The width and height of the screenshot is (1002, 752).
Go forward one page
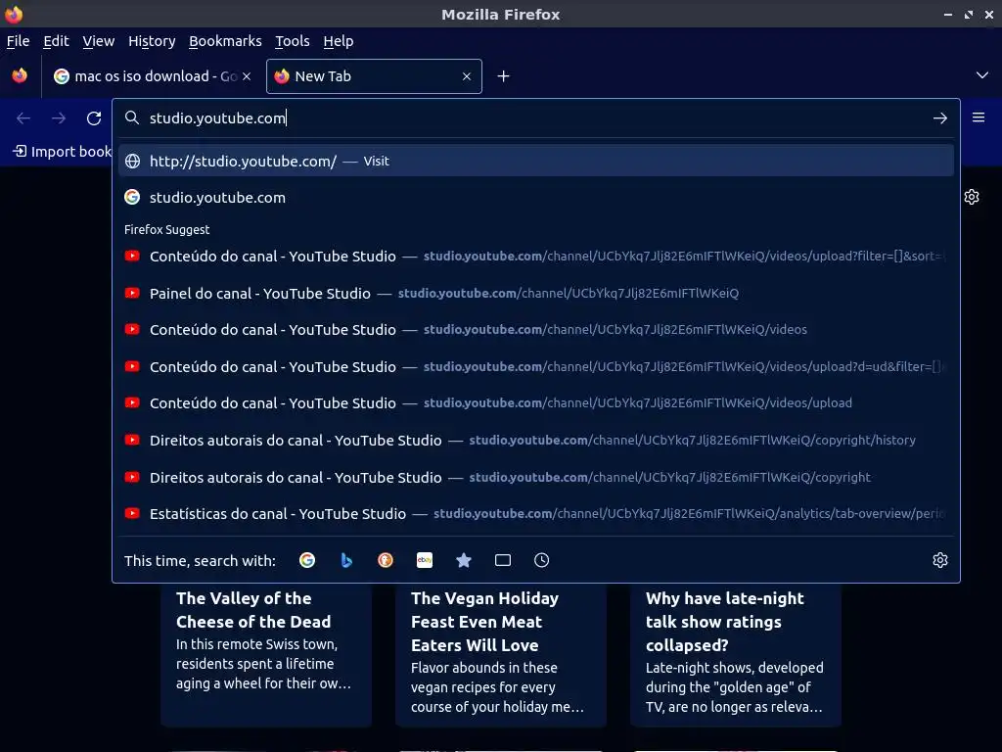click(59, 118)
